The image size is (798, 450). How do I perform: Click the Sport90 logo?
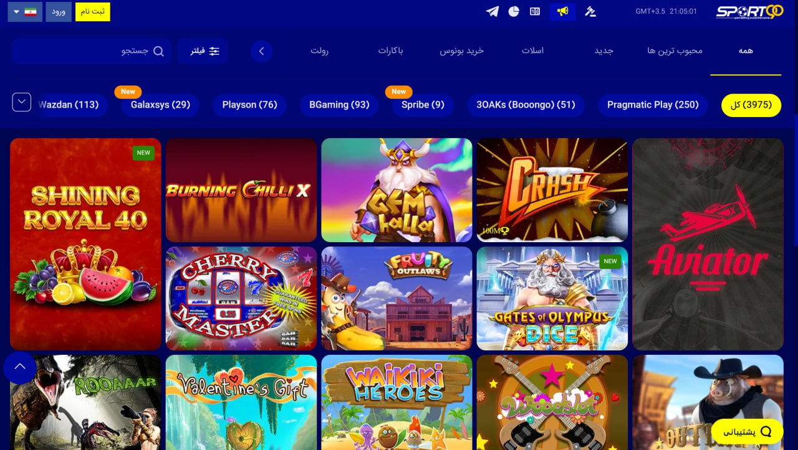click(749, 11)
